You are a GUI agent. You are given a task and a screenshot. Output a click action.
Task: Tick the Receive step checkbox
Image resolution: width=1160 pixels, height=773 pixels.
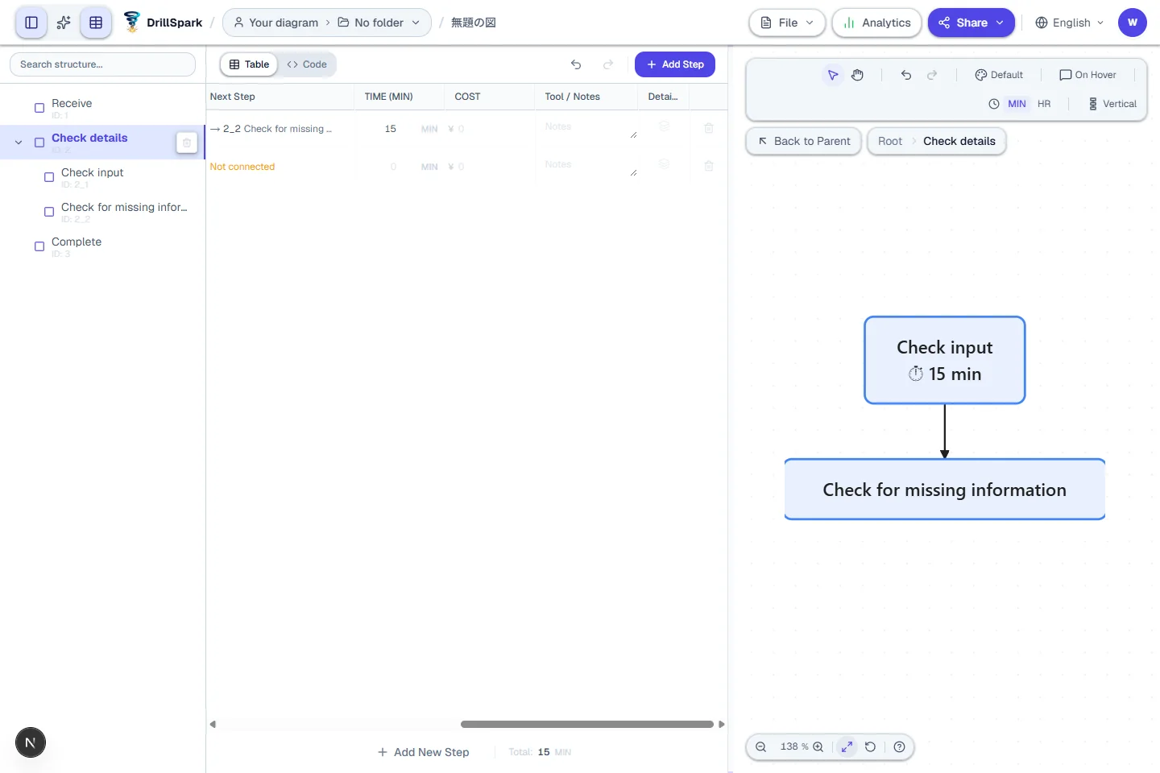tap(39, 108)
